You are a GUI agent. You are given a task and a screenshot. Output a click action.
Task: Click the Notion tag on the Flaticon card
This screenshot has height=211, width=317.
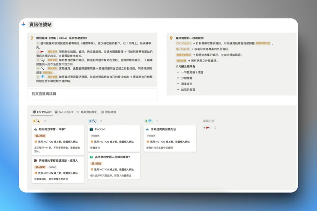coord(95,136)
